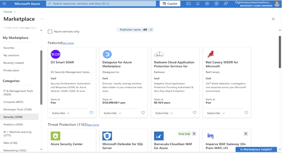The image size is (282, 153).
Task: Remove the Publisher name filter
Action: pos(151,30)
